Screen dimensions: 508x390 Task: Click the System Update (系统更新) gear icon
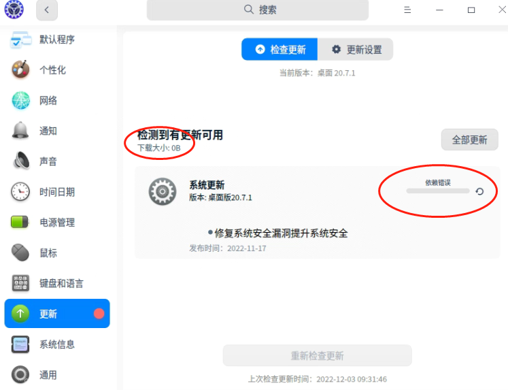pyautogui.click(x=163, y=191)
